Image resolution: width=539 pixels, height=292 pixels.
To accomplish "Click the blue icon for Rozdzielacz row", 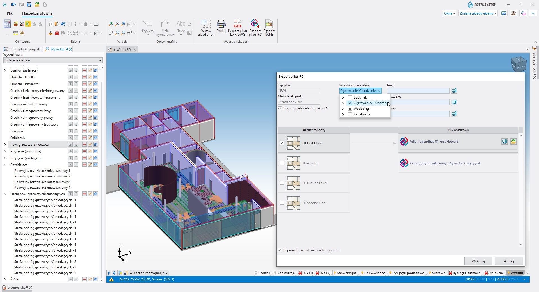I will click(96, 165).
